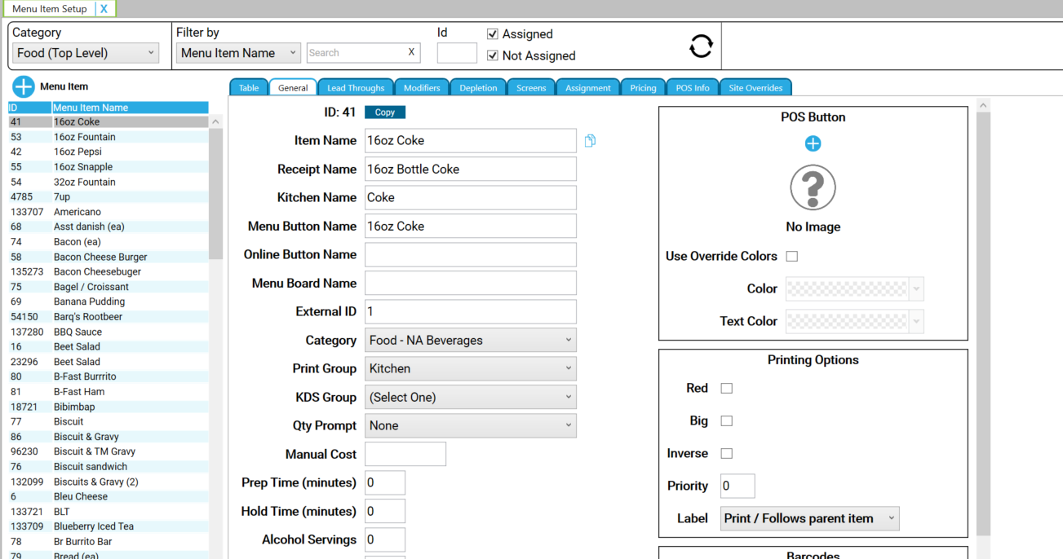Open the Pricing tab
The width and height of the screenshot is (1063, 559).
point(643,86)
